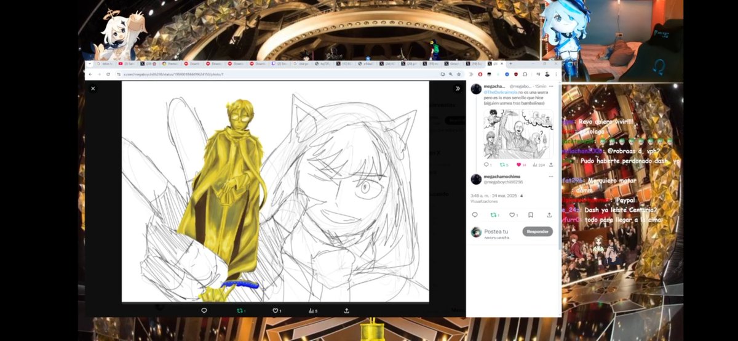This screenshot has width=738, height=341.
Task: Like the photo with the heart below it
Action: pos(276,311)
